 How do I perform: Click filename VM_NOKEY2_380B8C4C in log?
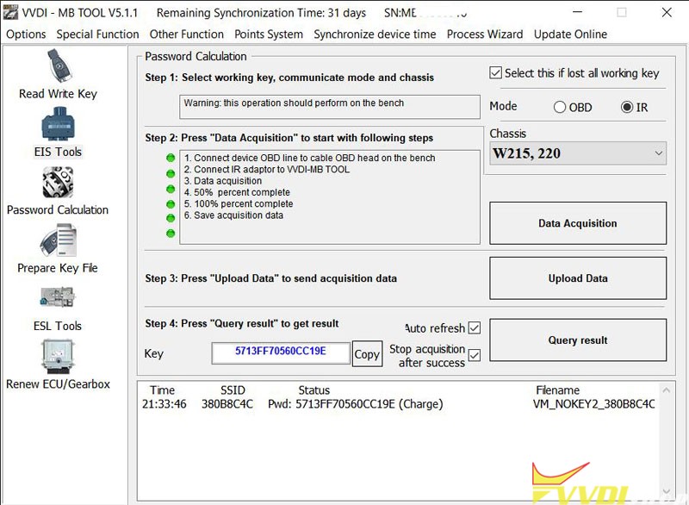(593, 404)
